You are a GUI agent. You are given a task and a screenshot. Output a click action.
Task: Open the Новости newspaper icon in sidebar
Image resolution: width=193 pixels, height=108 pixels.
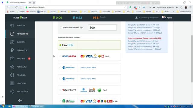(x=12, y=83)
